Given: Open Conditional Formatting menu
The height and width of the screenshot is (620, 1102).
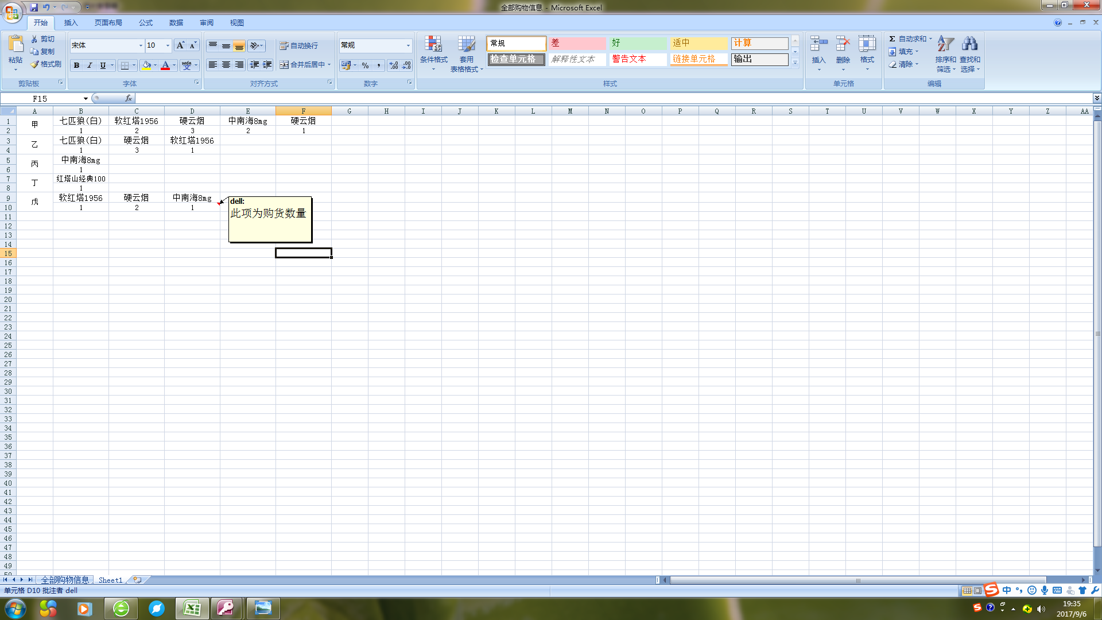Looking at the screenshot, I should [x=433, y=53].
